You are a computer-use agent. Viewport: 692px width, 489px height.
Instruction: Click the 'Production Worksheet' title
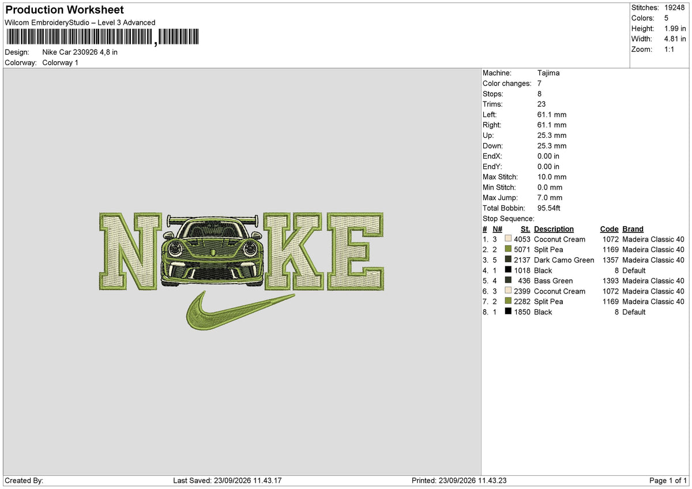click(65, 10)
